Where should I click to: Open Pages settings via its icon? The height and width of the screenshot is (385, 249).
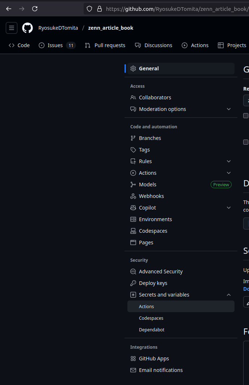pos(133,242)
